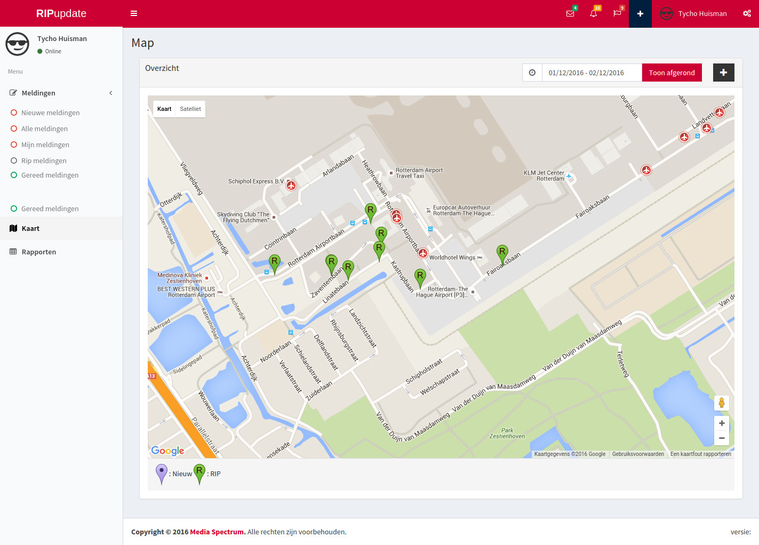Open Meldingen sidebar section
The image size is (759, 545).
click(x=61, y=93)
